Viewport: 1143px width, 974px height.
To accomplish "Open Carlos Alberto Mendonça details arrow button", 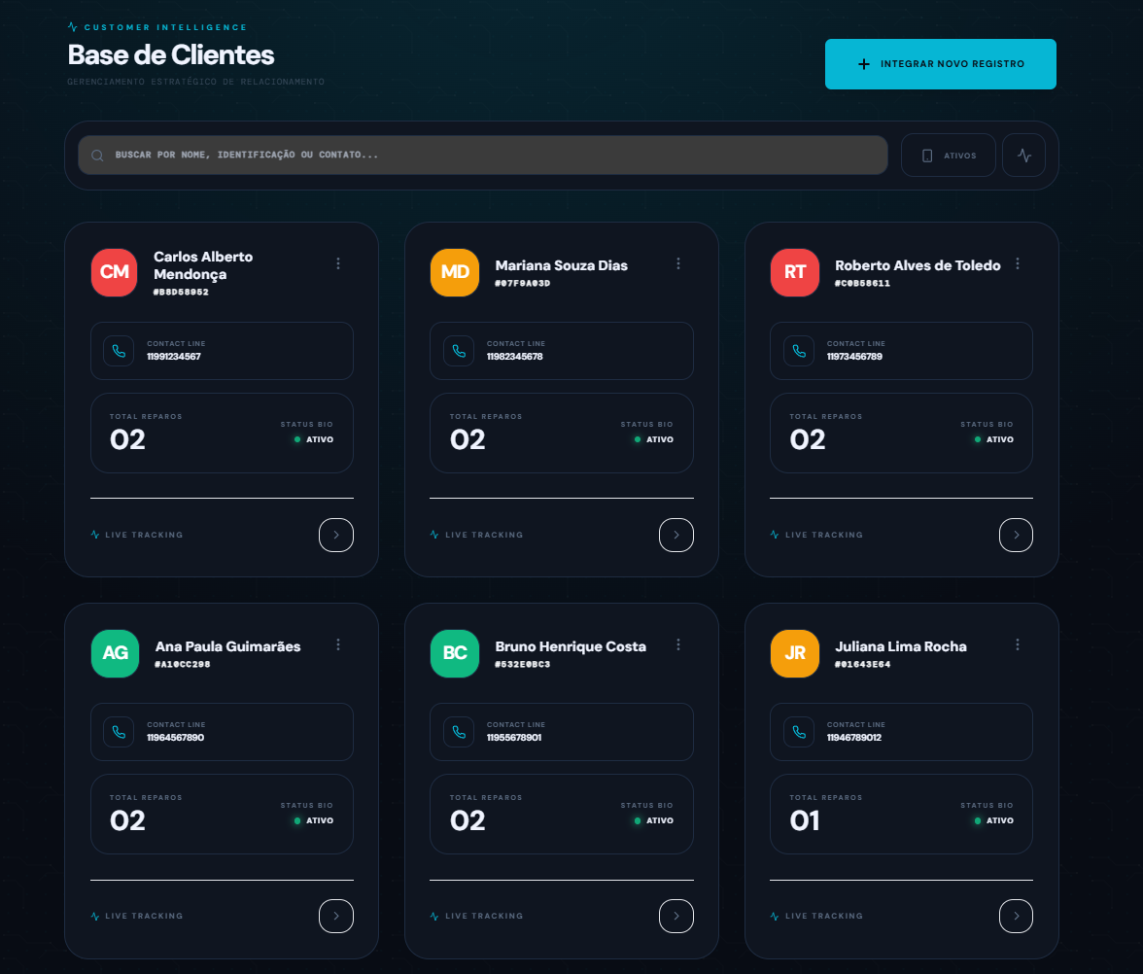I will click(336, 535).
